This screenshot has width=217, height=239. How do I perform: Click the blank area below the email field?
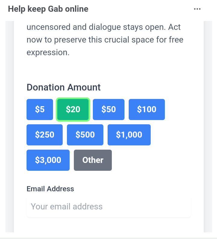point(108,225)
